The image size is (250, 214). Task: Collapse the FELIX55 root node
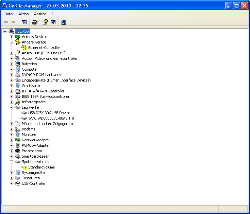pos(5,31)
